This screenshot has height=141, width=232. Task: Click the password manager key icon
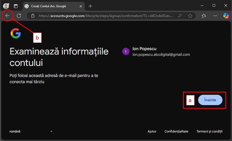[180, 16]
